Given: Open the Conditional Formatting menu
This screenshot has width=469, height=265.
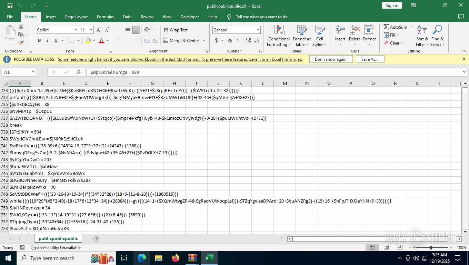Looking at the screenshot, I should point(279,36).
